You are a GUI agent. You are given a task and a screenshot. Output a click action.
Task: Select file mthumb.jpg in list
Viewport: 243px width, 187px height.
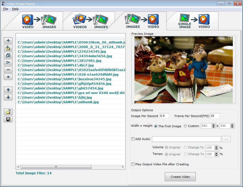click(71, 102)
